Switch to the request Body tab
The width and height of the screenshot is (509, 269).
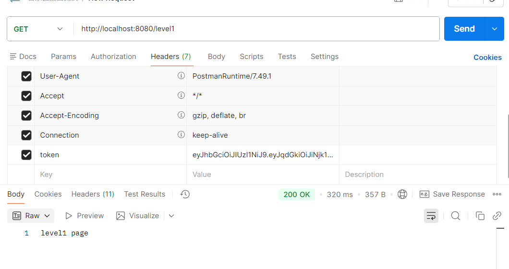[x=217, y=57]
